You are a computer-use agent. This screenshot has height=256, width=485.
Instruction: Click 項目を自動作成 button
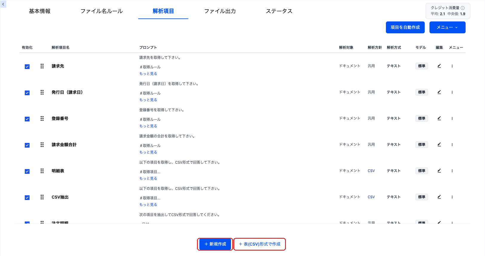coord(405,27)
